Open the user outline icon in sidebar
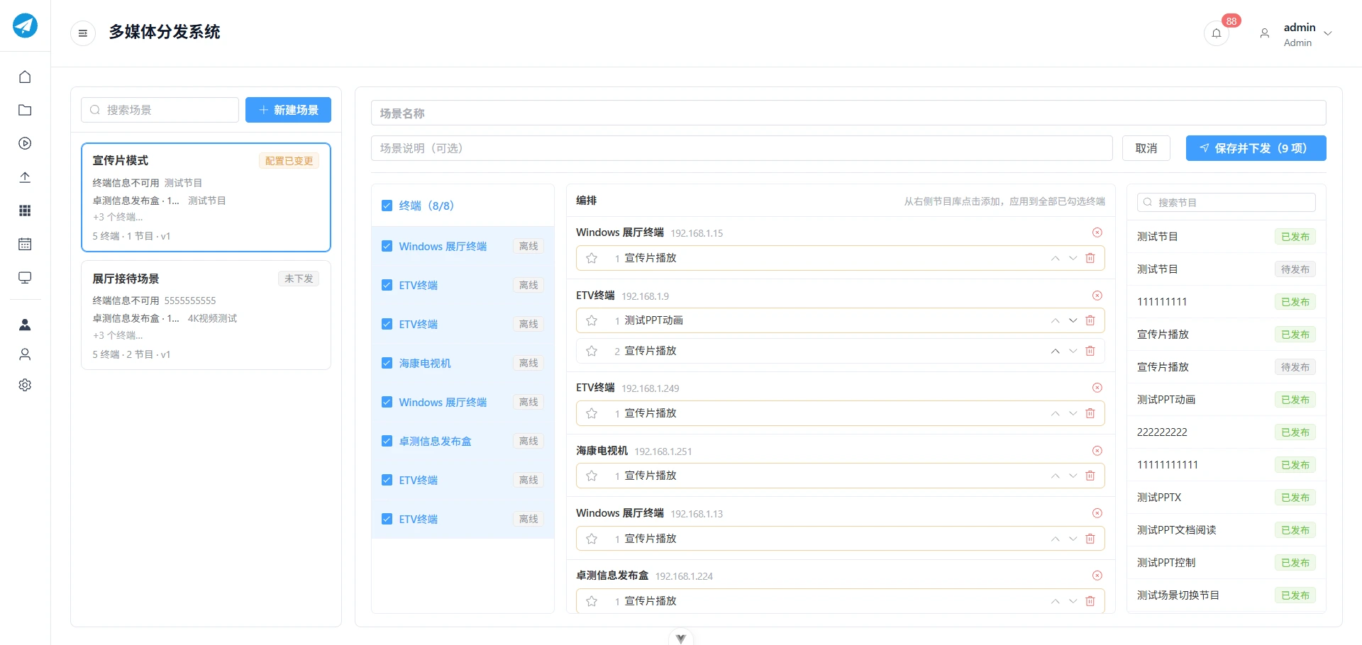 (25, 354)
